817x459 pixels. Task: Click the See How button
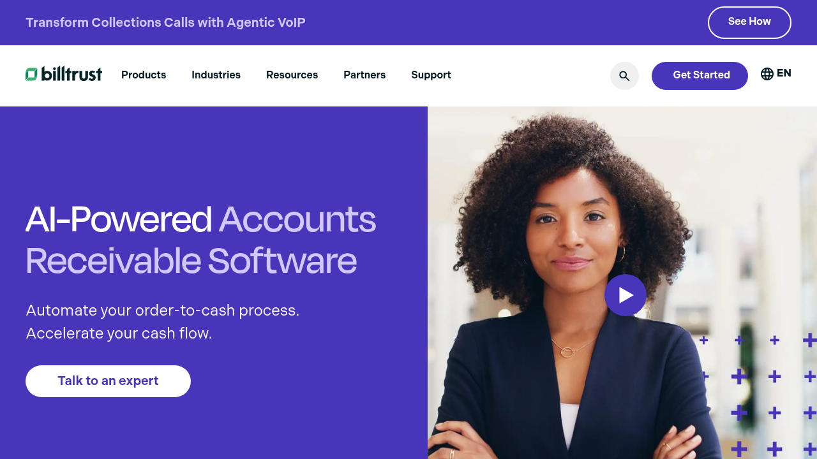749,22
